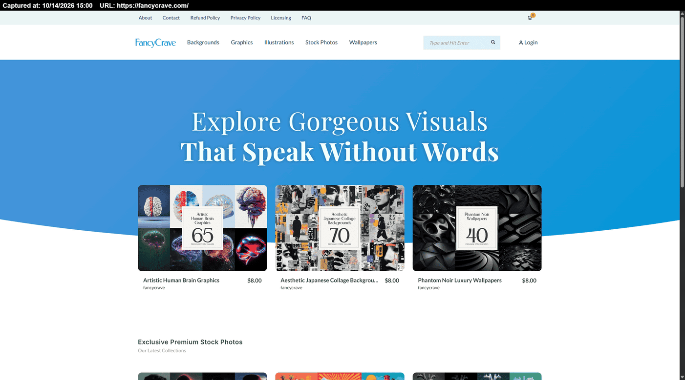Click the 'Artistic Human Brain Graphics' title
The image size is (685, 380).
(181, 280)
